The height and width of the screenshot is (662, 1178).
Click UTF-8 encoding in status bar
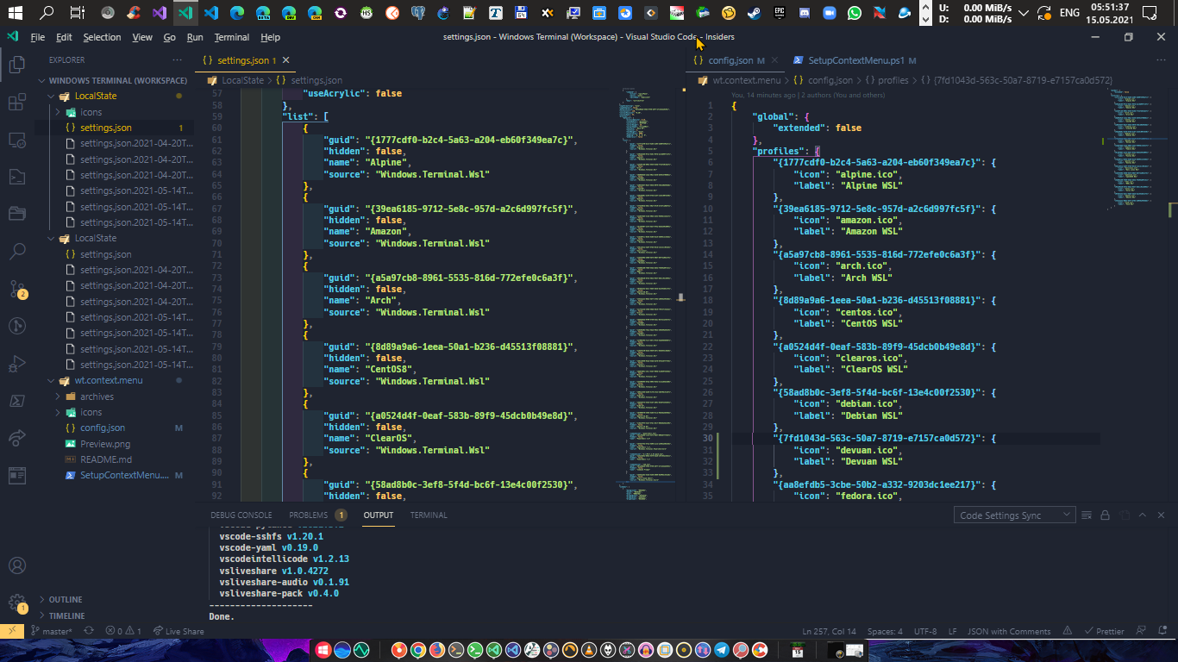tap(925, 631)
